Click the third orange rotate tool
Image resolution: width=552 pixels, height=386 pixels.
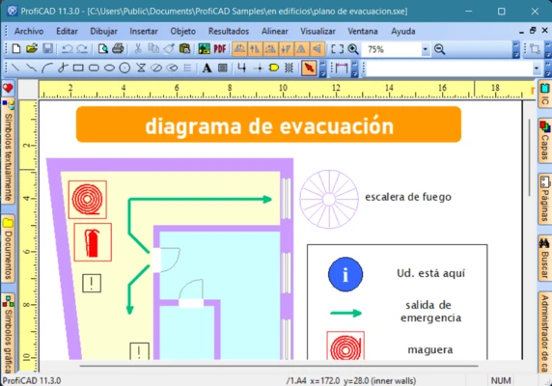click(270, 49)
